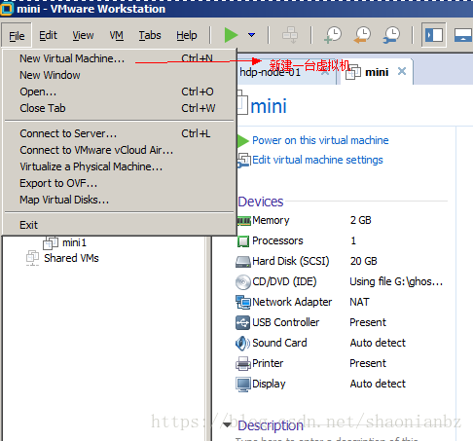Click the Memory device icon
Screen dimensions: 473x441
243,221
